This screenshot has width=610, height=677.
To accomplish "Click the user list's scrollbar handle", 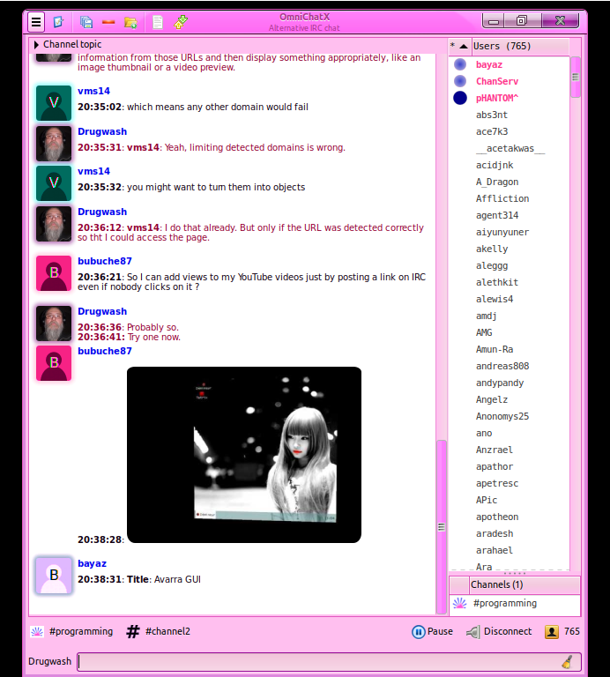I will pos(575,78).
